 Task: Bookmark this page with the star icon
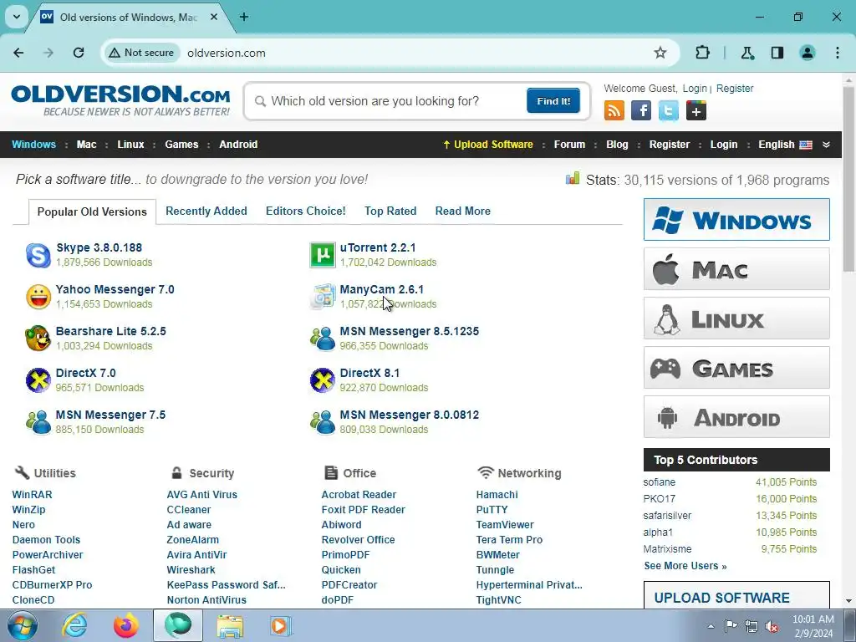(x=660, y=53)
